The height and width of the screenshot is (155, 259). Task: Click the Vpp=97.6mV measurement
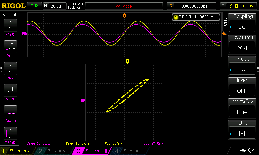coord(153,143)
